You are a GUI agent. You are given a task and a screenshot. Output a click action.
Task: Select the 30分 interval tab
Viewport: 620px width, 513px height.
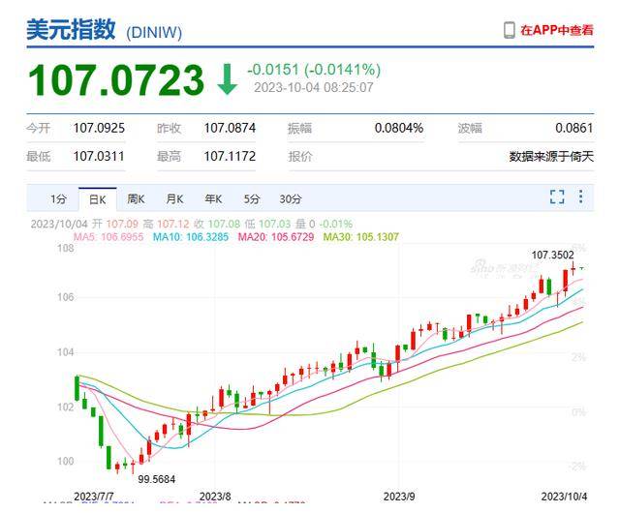(x=291, y=199)
